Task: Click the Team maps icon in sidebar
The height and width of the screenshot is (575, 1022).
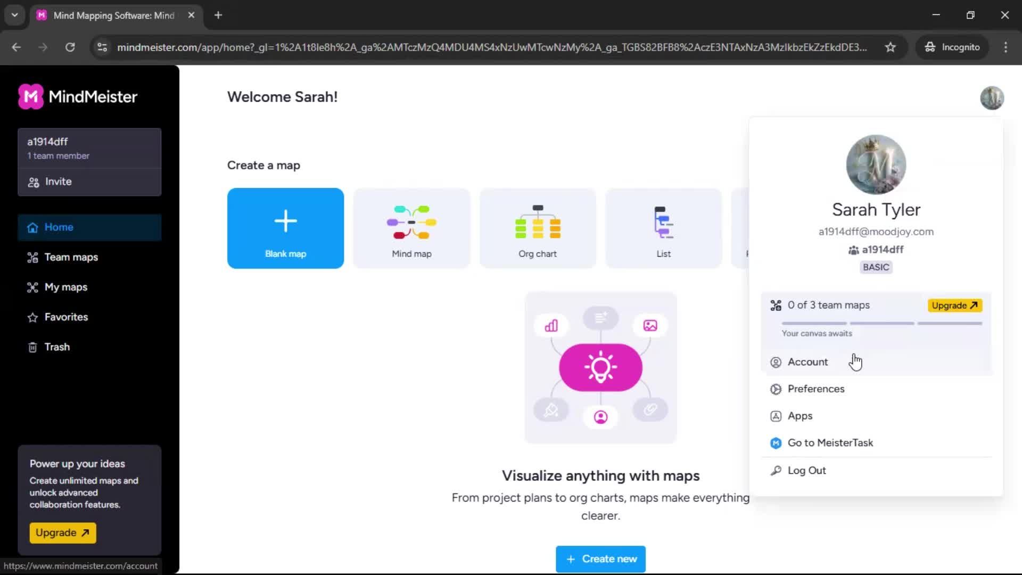Action: (x=32, y=257)
